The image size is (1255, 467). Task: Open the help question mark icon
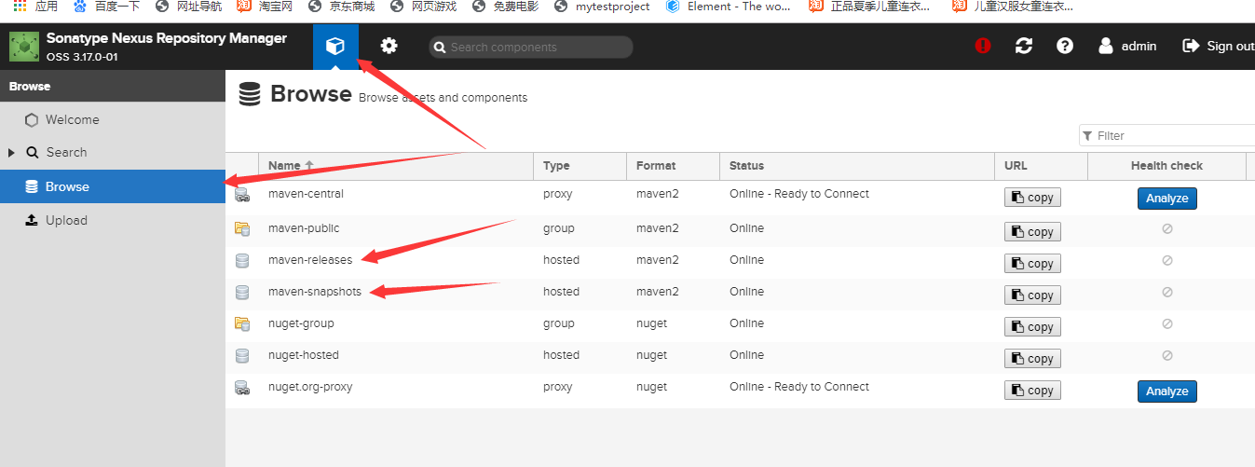click(1065, 46)
